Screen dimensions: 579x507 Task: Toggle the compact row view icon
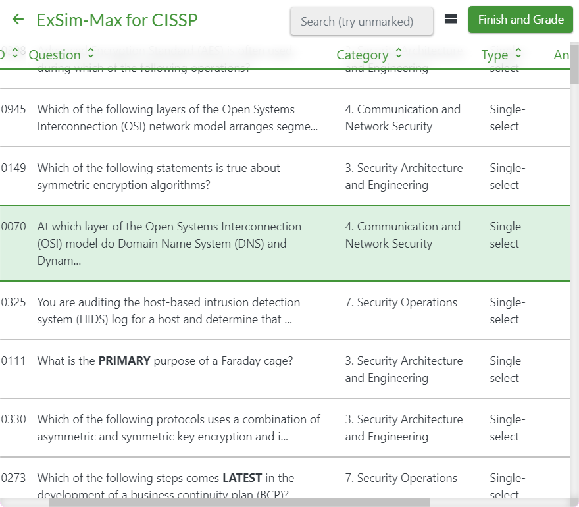(x=451, y=20)
